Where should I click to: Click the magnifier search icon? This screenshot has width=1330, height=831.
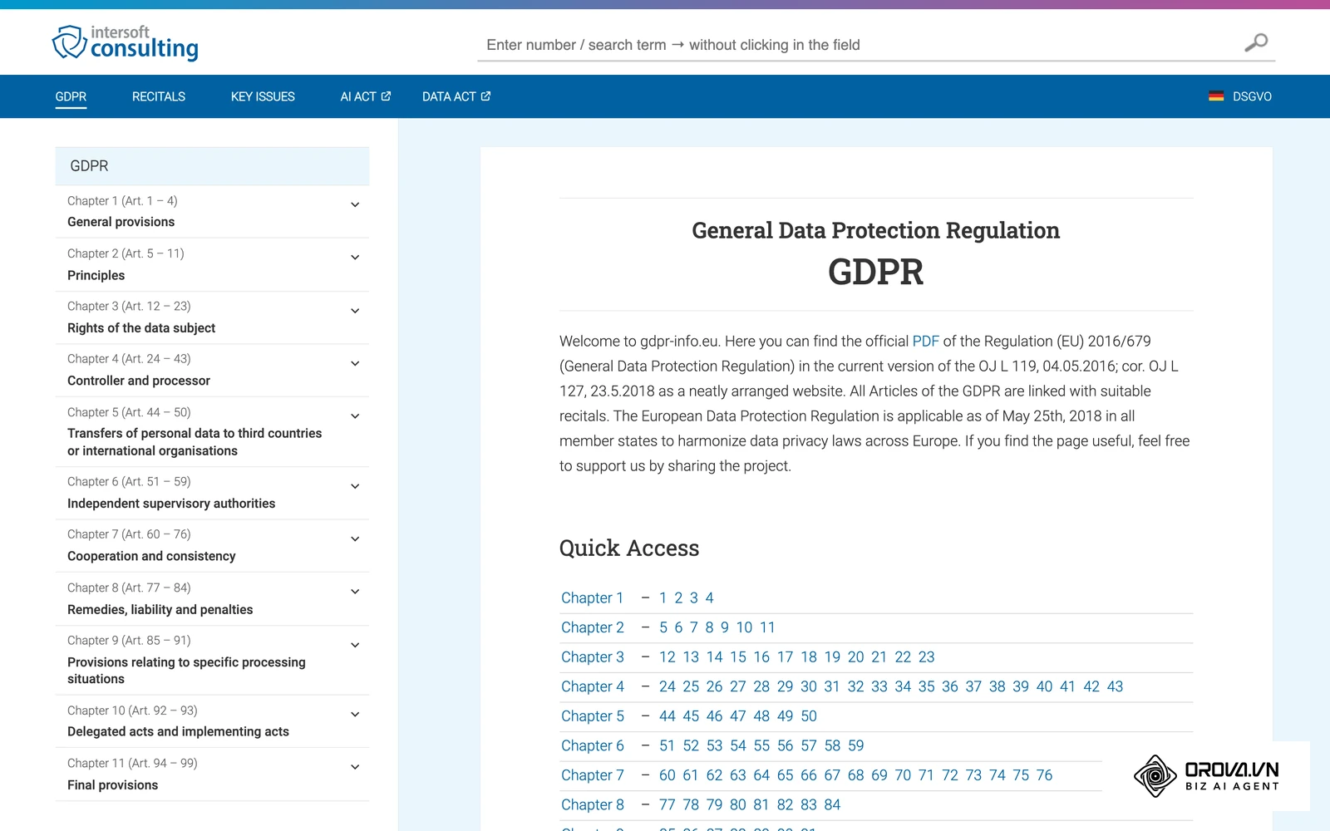(1255, 42)
